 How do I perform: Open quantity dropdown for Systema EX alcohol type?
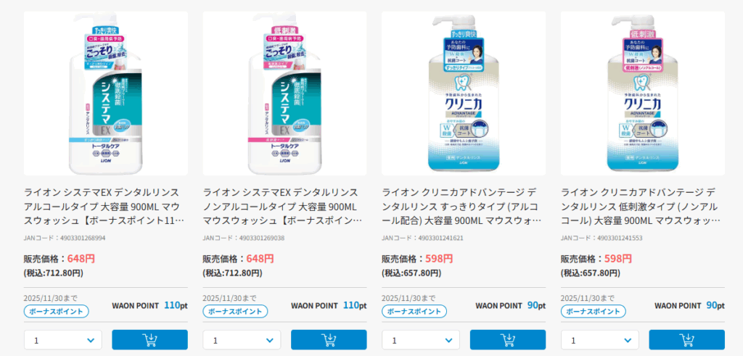click(62, 340)
